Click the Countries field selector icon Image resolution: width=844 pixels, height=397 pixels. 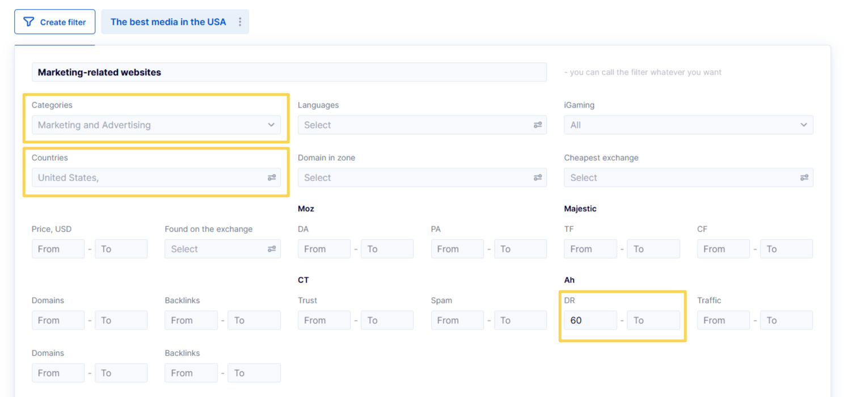272,178
